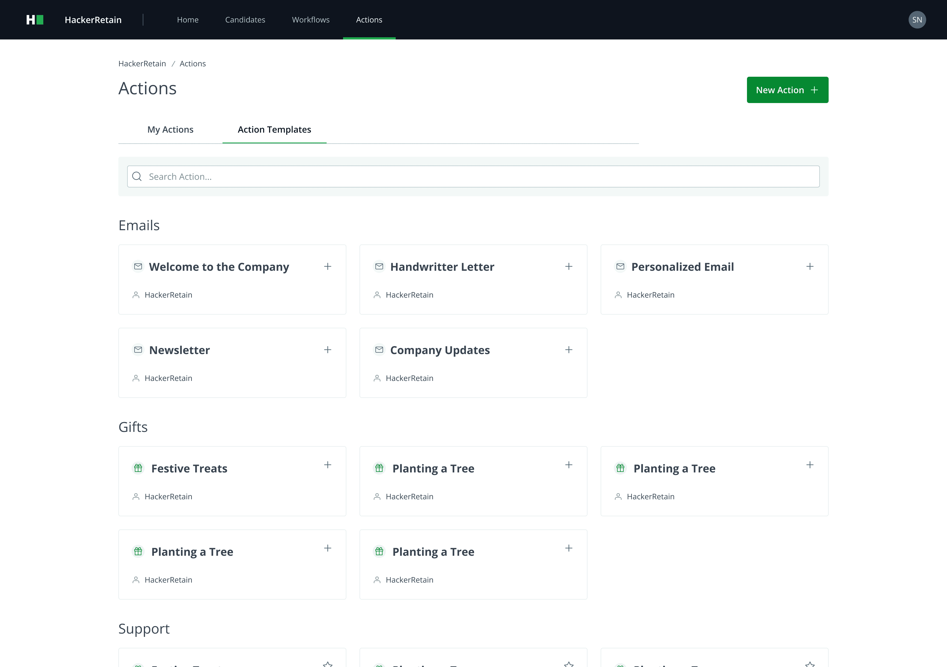The image size is (947, 667).
Task: Open the Workflows nav item
Action: (x=310, y=20)
